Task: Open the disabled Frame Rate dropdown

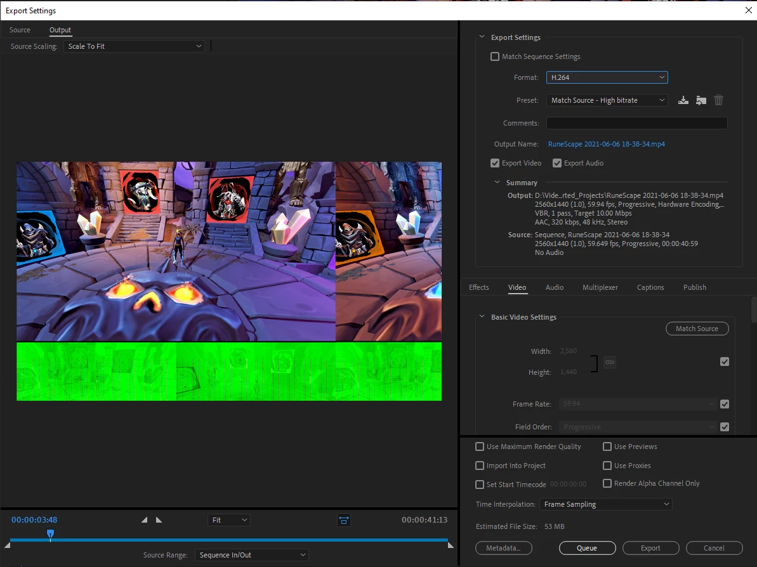Action: pyautogui.click(x=638, y=404)
